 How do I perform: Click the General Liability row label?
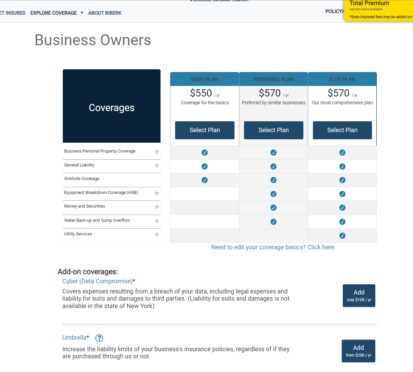pyautogui.click(x=79, y=165)
